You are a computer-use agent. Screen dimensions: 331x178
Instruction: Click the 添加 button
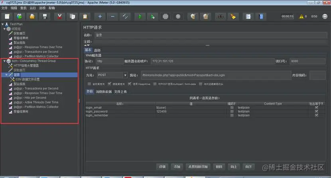[x=177, y=167]
